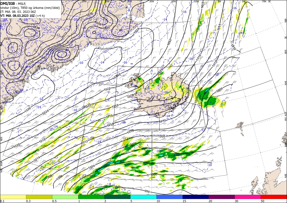Click the '998' isobar label
The width and height of the screenshot is (287, 203).
(147, 191)
